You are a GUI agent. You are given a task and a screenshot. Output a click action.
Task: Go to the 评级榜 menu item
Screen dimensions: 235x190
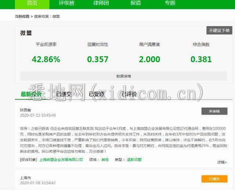(66, 3)
